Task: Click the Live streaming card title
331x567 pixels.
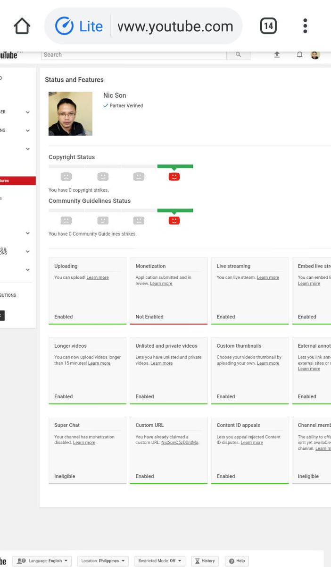Action: (233, 266)
